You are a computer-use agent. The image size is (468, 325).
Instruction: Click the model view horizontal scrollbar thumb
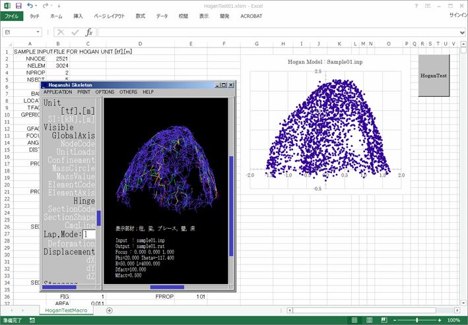pos(167,287)
